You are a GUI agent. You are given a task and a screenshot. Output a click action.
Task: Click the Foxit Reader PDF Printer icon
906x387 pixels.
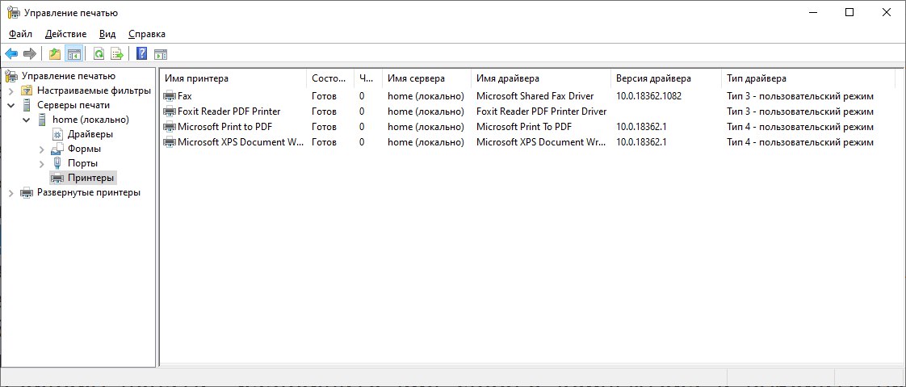pos(170,111)
